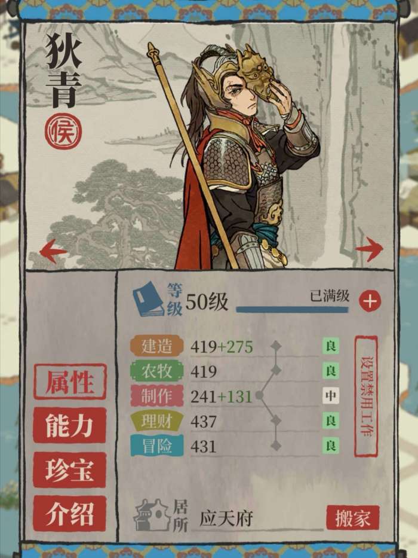Tap the red 侯 rank seal
This screenshot has width=418, height=558.
(x=63, y=132)
